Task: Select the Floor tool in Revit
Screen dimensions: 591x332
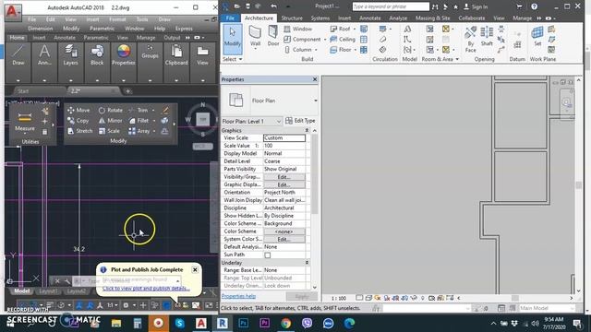Action: tap(341, 50)
